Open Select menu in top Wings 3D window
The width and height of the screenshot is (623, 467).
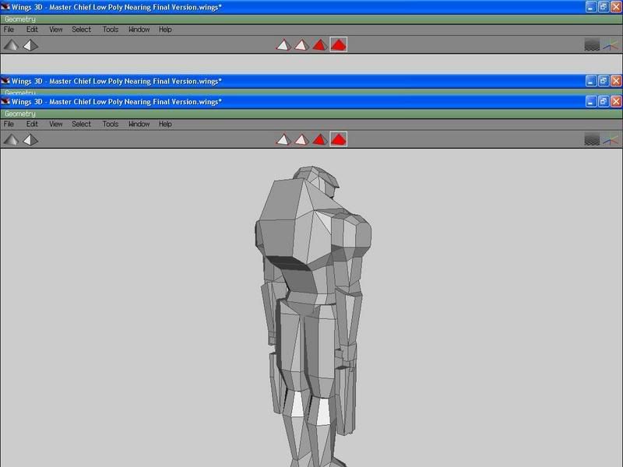coord(82,30)
